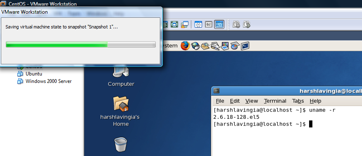Launch OpenOffice Calc chart panel icon
The width and height of the screenshot is (362, 156).
coord(235,46)
